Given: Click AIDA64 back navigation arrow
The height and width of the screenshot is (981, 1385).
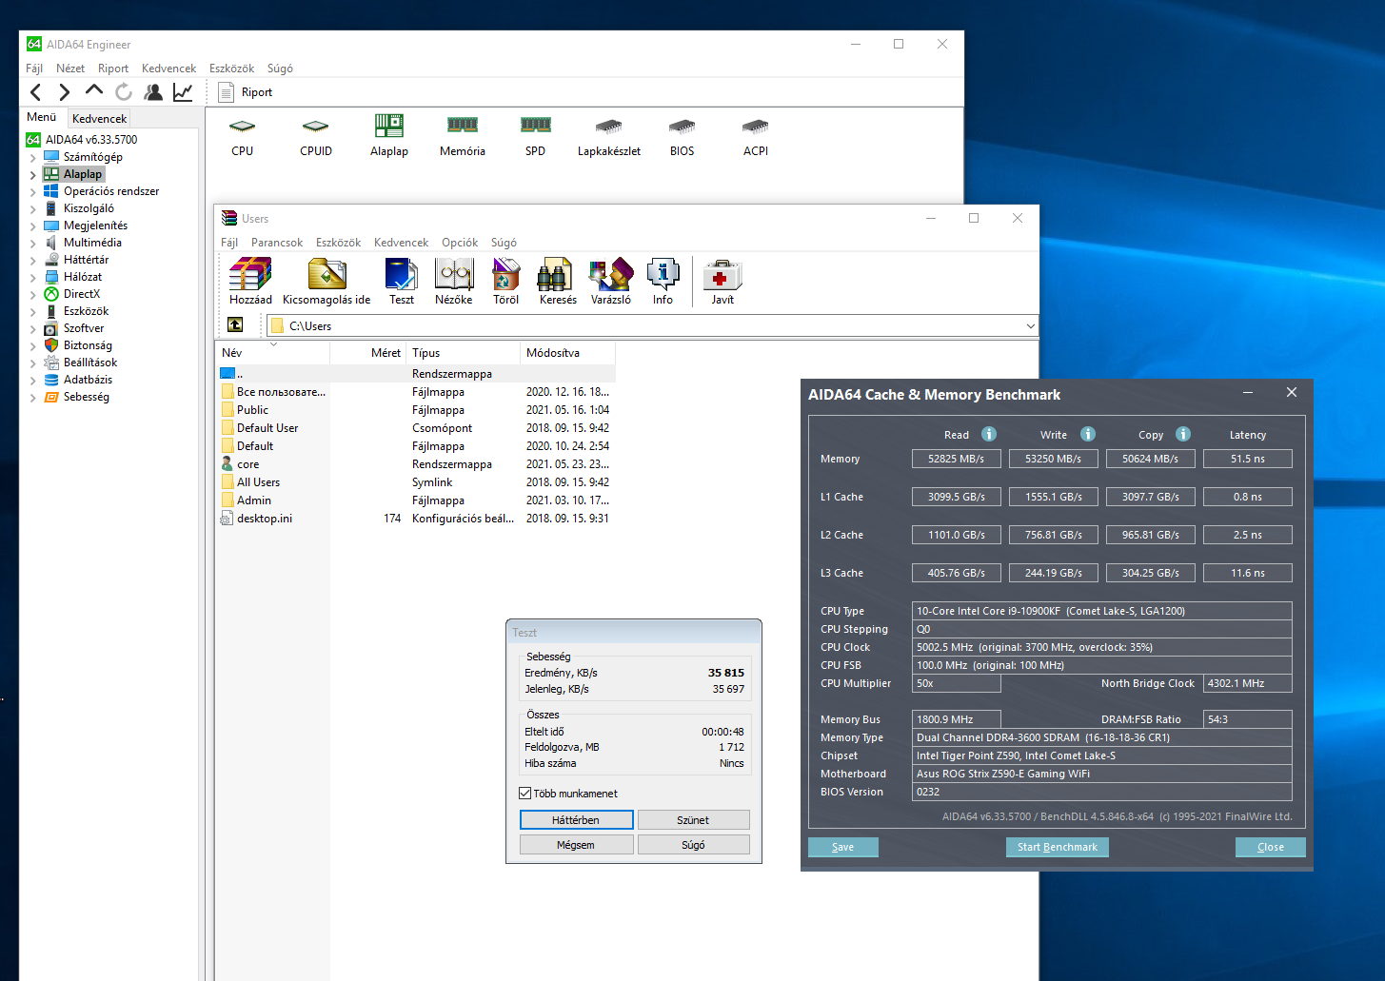Looking at the screenshot, I should (36, 92).
